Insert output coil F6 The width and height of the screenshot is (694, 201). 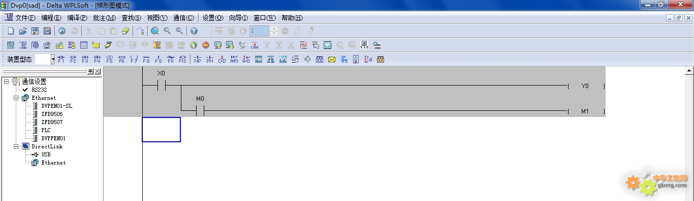(122, 59)
